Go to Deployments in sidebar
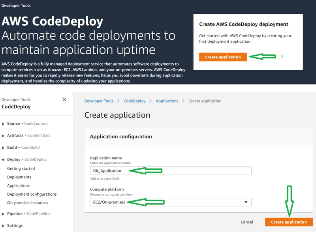 pyautogui.click(x=19, y=177)
